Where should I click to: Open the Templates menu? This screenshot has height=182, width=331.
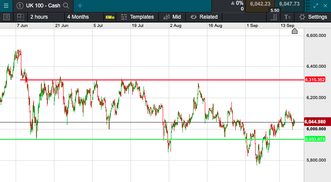pos(137,17)
